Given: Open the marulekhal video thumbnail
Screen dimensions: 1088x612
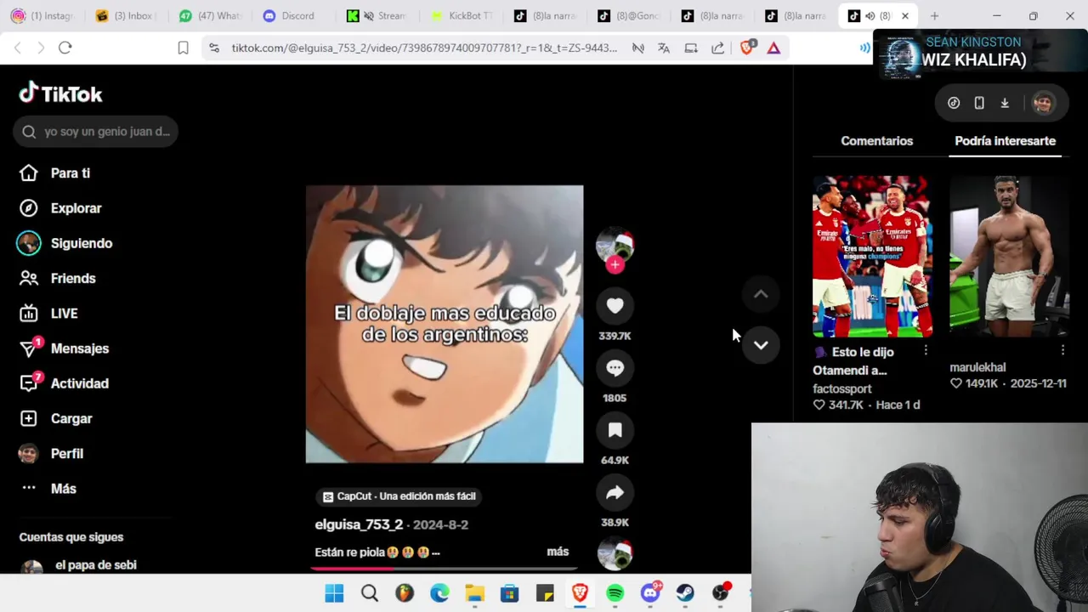Looking at the screenshot, I should [x=1009, y=257].
